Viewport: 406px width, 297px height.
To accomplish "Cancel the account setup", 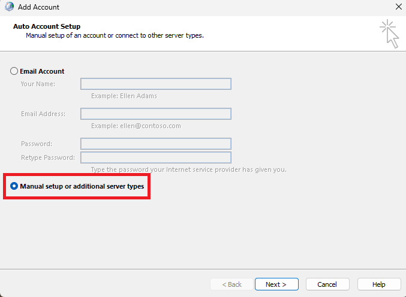I will click(x=327, y=284).
